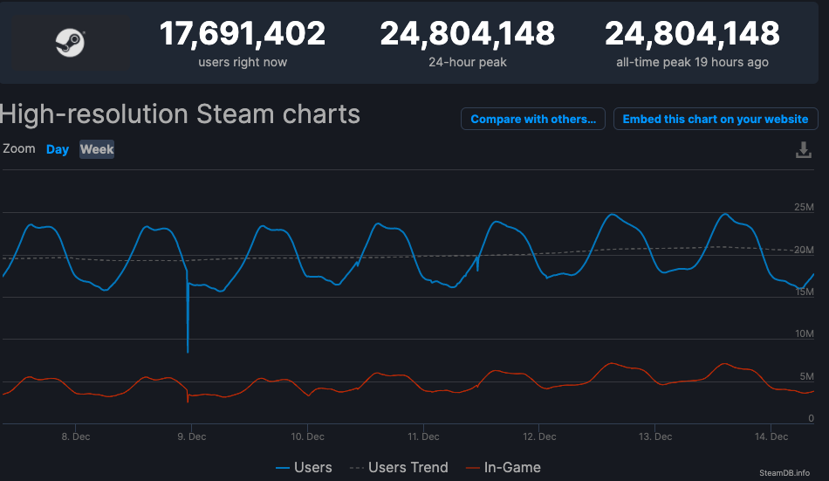This screenshot has width=829, height=481.
Task: Click the 25M y-axis label
Action: tap(803, 208)
